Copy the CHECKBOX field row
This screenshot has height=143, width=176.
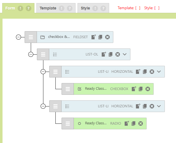[141, 89]
